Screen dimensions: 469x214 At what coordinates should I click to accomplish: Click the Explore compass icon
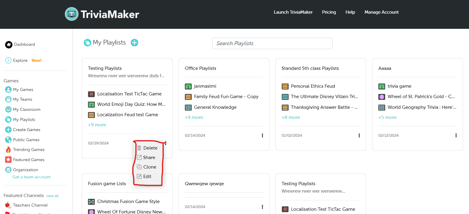pyautogui.click(x=8, y=60)
